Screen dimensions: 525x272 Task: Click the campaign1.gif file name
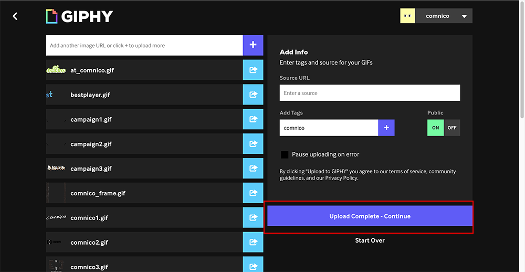click(91, 119)
